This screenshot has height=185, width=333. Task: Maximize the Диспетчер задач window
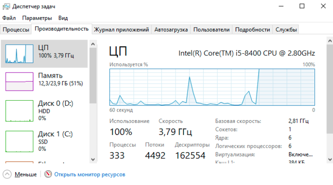tap(302, 6)
